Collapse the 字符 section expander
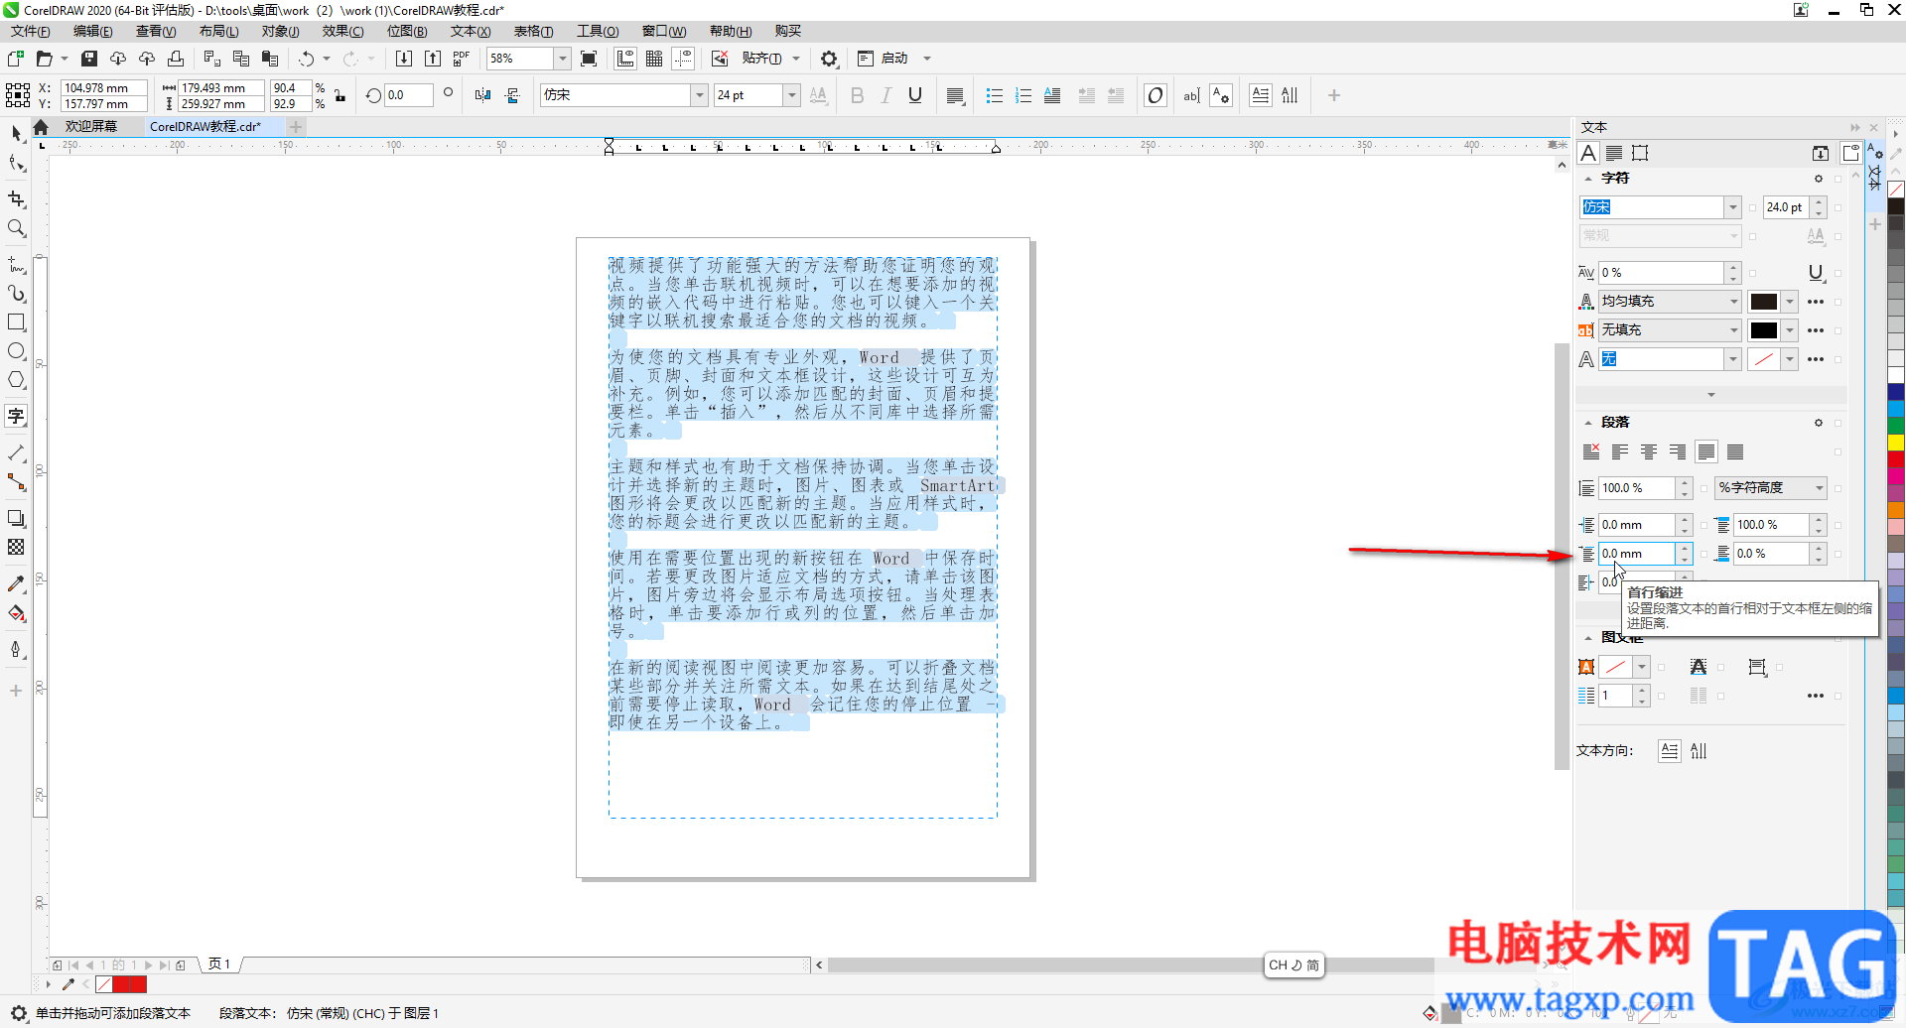The width and height of the screenshot is (1906, 1028). click(1588, 179)
